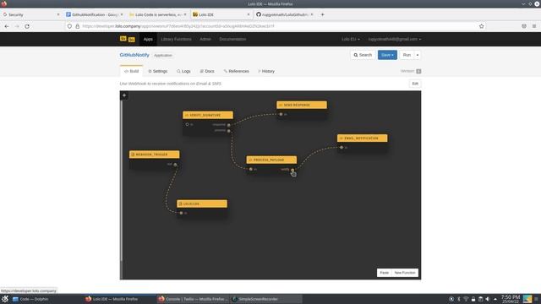The height and width of the screenshot is (304, 541).
Task: Open the GitHubNotify application title link
Action: click(134, 55)
